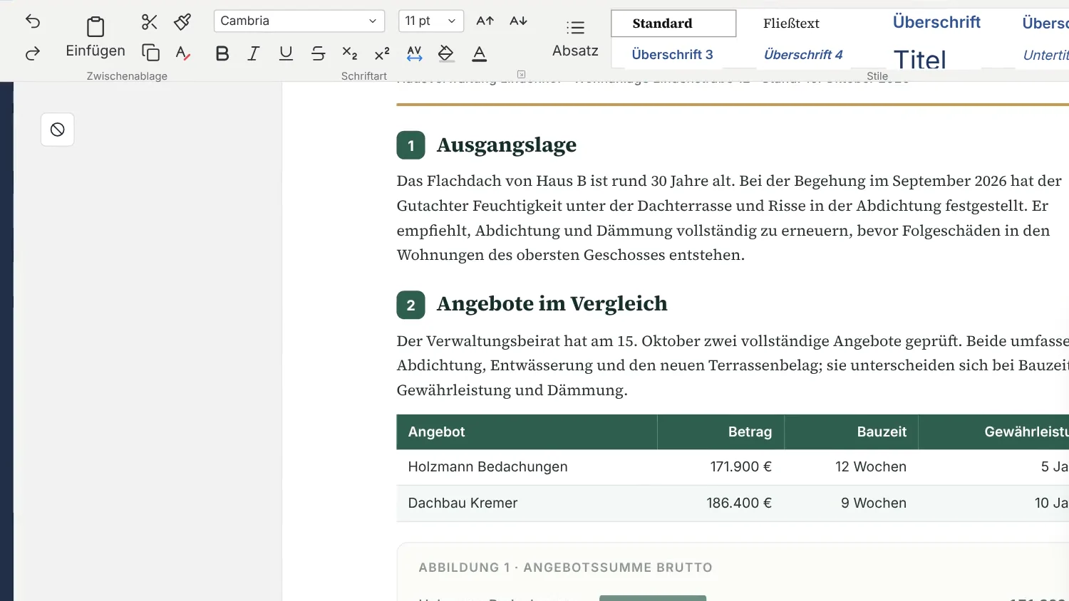1069x601 pixels.
Task: Toggle superscript formatting
Action: coord(382,53)
